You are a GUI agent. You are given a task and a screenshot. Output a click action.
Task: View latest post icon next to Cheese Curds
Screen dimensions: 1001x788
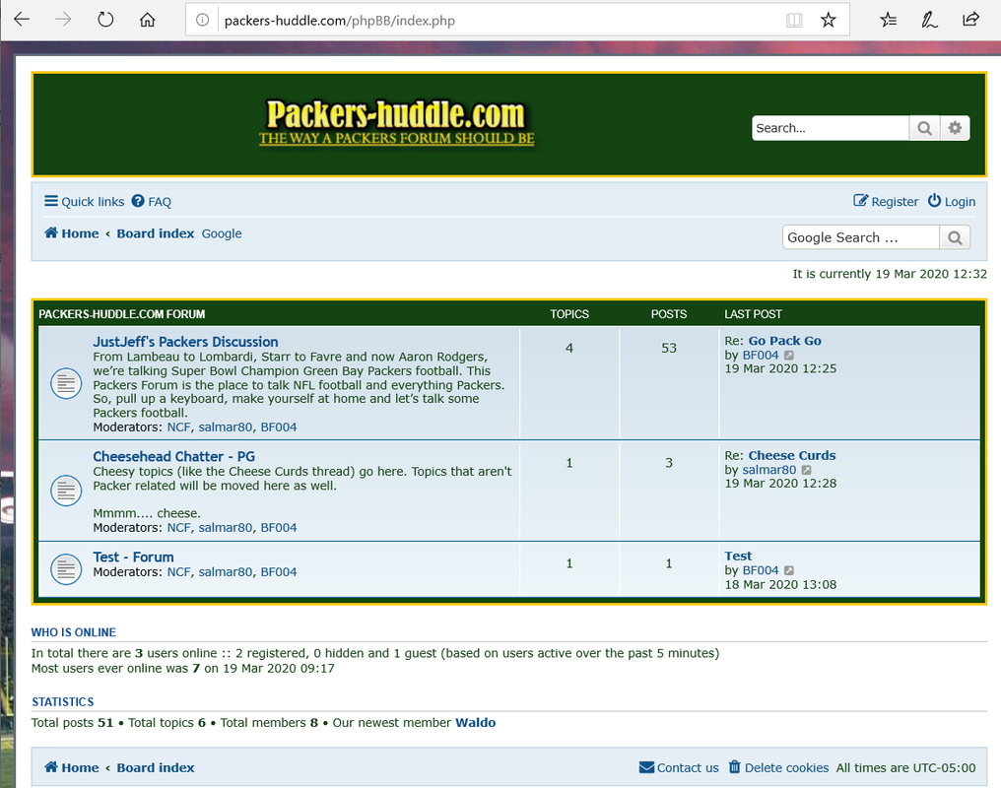[x=806, y=470]
